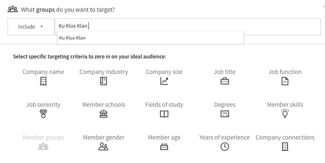Click the Member gender people icon
This screenshot has height=163, width=325.
coord(103,147)
